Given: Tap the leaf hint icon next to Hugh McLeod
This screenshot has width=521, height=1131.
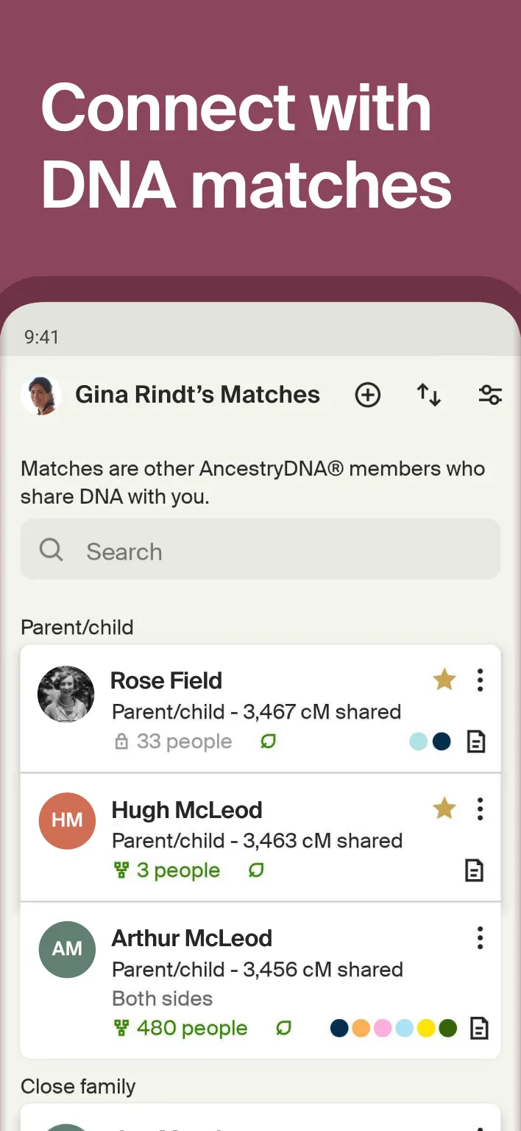Looking at the screenshot, I should (x=255, y=870).
